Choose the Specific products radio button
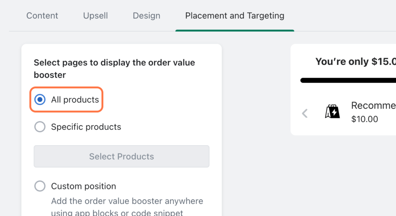Image resolution: width=396 pixels, height=216 pixels. (x=40, y=127)
